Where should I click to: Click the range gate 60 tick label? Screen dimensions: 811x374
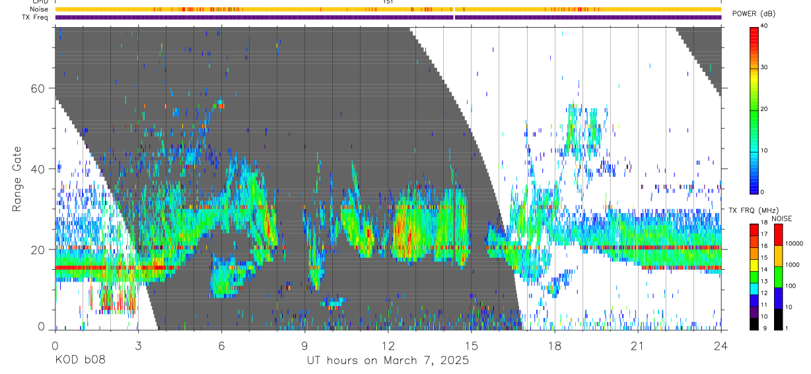37,88
